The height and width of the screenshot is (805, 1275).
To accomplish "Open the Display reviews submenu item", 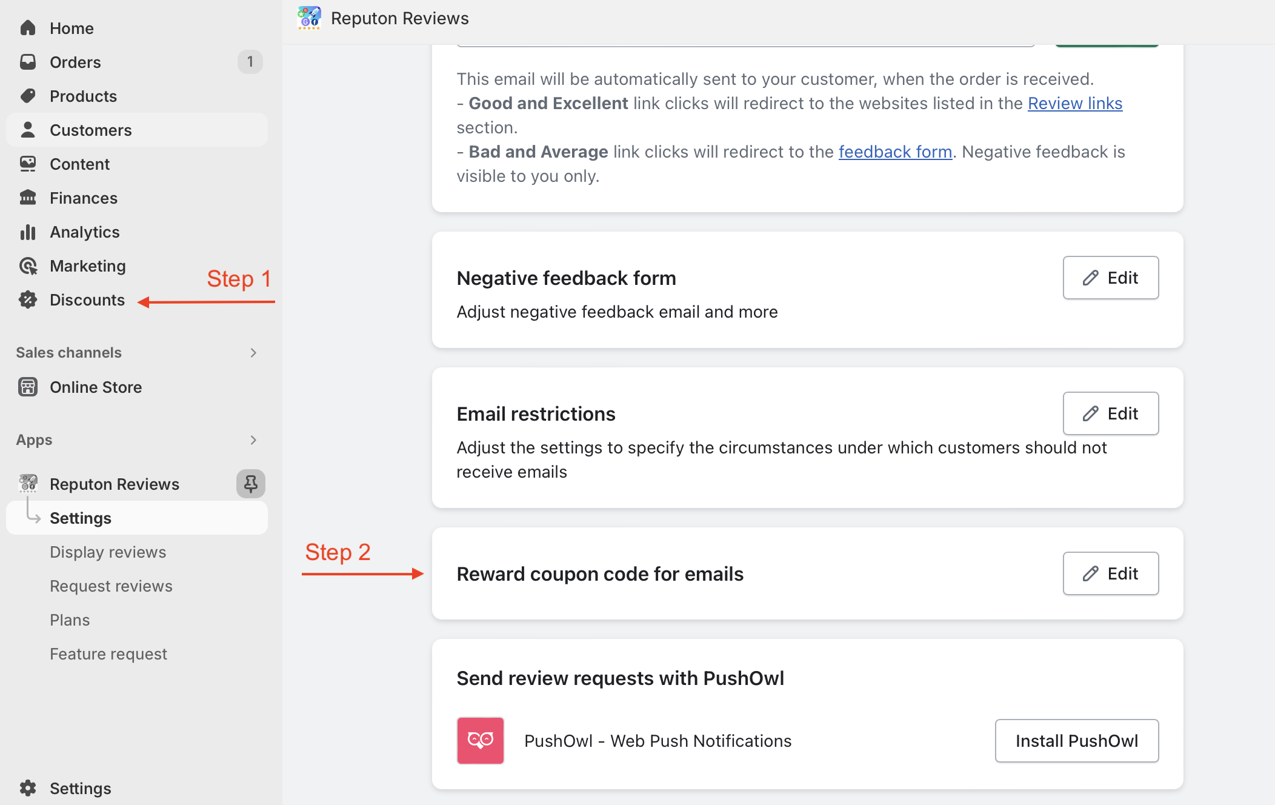I will point(108,552).
